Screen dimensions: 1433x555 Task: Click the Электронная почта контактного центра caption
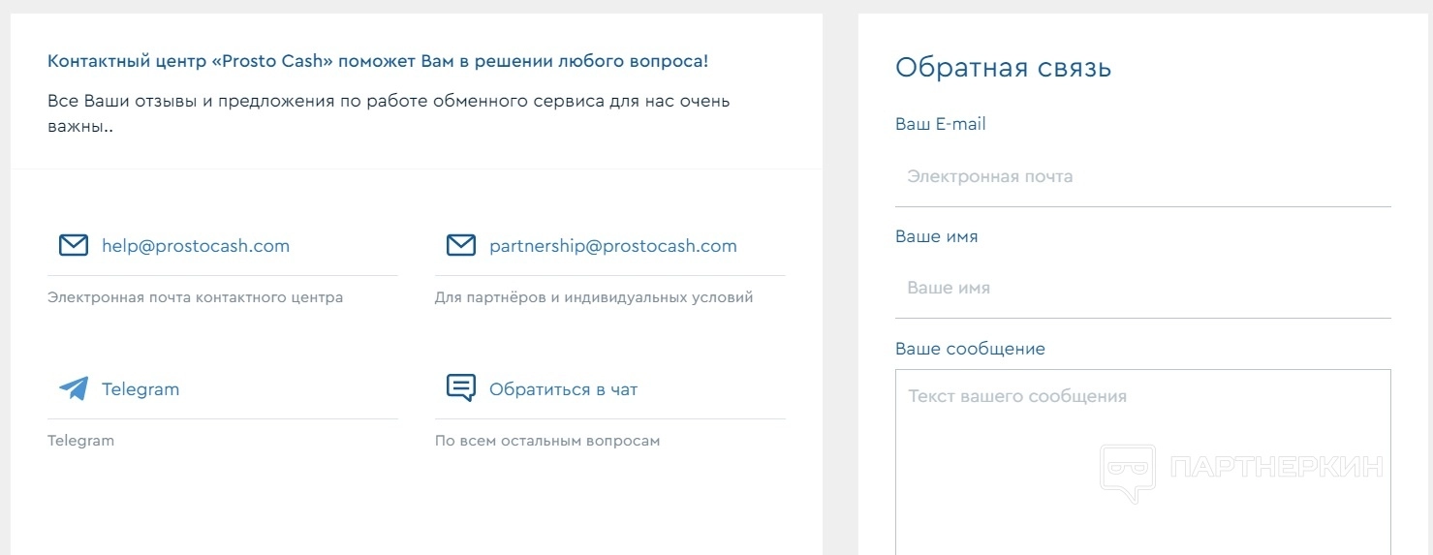[x=195, y=297]
